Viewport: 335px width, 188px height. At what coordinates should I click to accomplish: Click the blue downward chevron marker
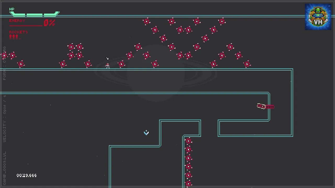tap(146, 133)
